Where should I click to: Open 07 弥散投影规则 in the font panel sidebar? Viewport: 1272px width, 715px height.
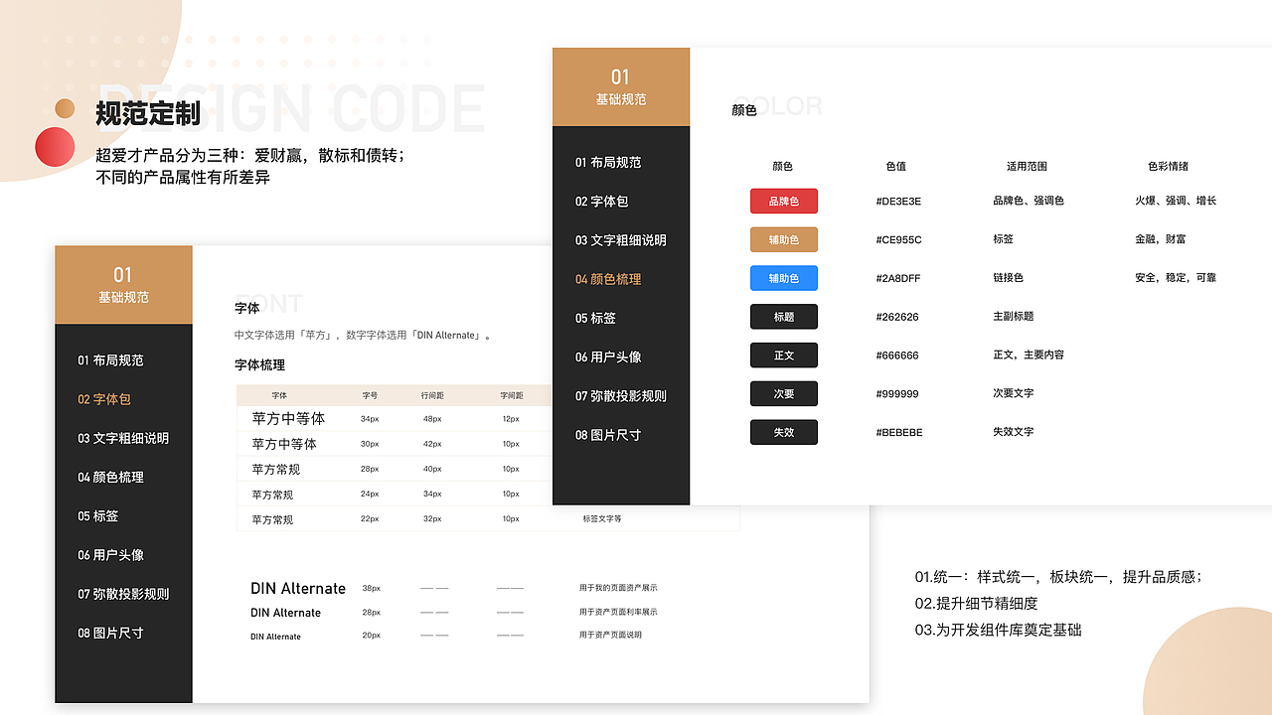pos(123,594)
